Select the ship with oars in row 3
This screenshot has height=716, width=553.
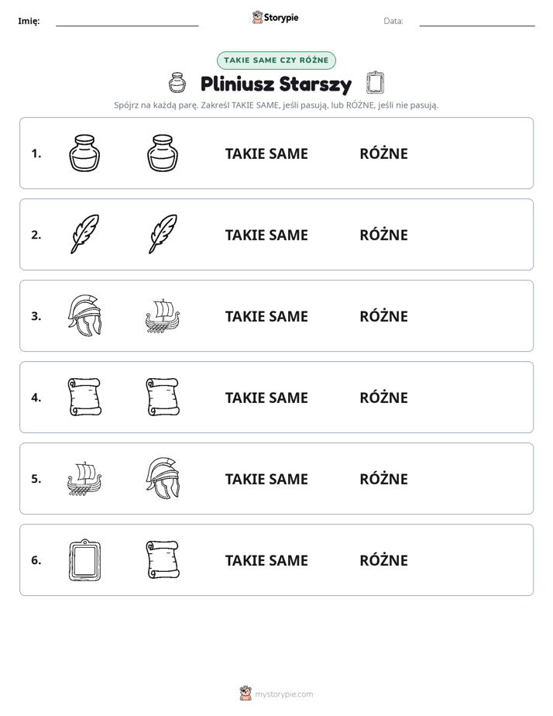[x=163, y=316]
